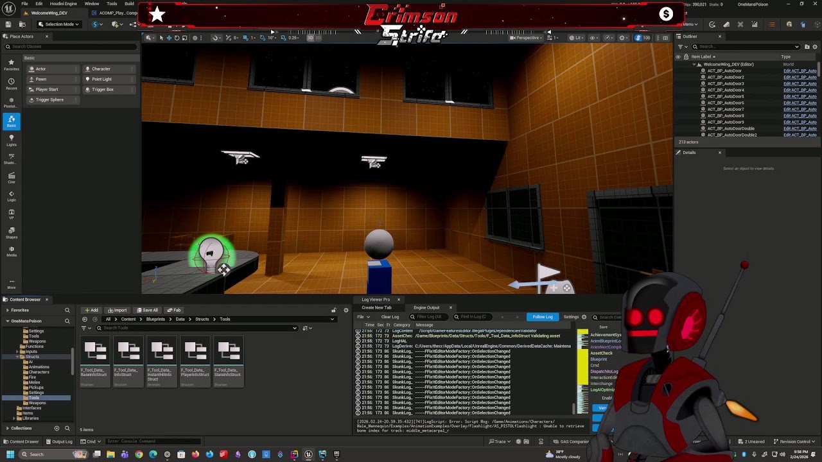Open Content Browser settings gear

[346, 310]
